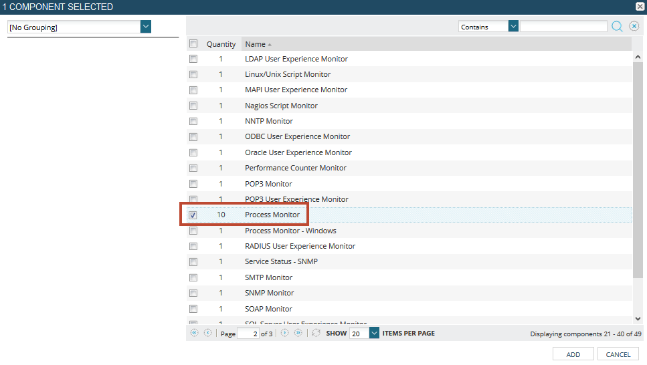Click the Quantity column header
647x365 pixels.
tap(221, 44)
